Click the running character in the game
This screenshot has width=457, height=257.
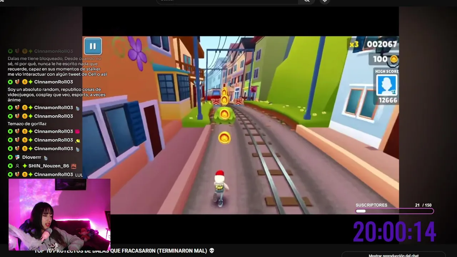click(x=220, y=188)
